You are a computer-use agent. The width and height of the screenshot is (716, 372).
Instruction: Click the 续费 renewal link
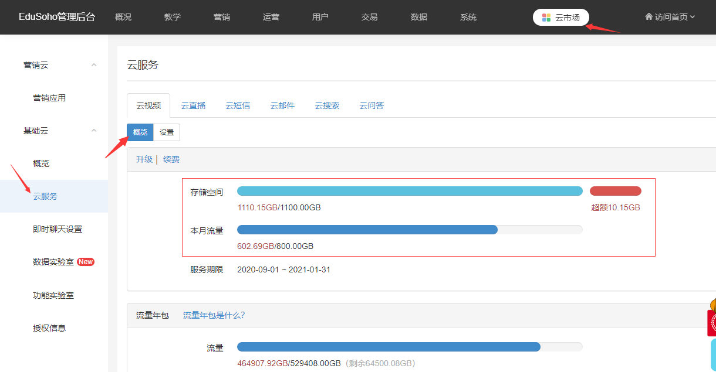pos(171,159)
